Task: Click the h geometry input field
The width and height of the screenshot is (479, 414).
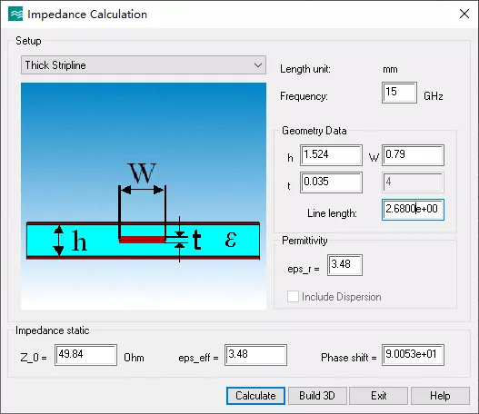Action: [331, 155]
